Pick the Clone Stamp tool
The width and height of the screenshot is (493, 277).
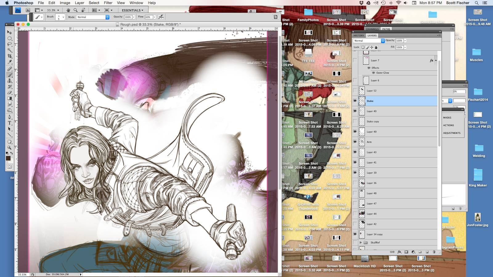pyautogui.click(x=10, y=81)
